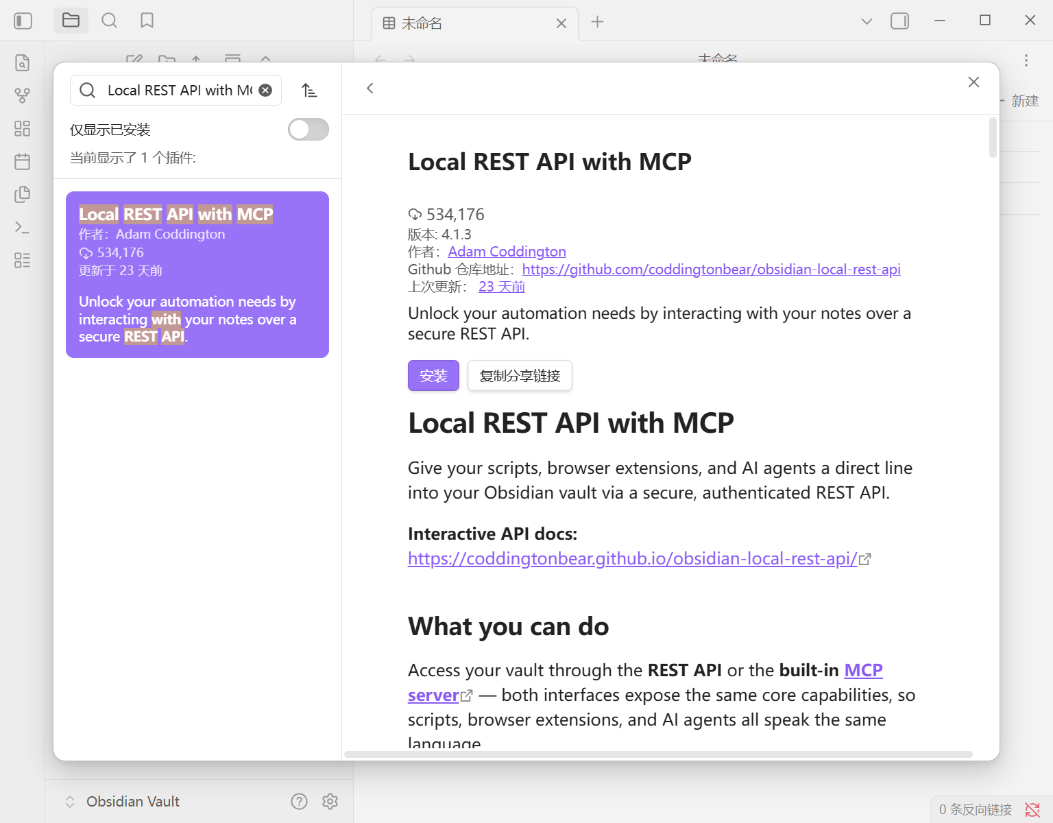
Task: Install the Local REST API plugin
Action: pos(433,376)
